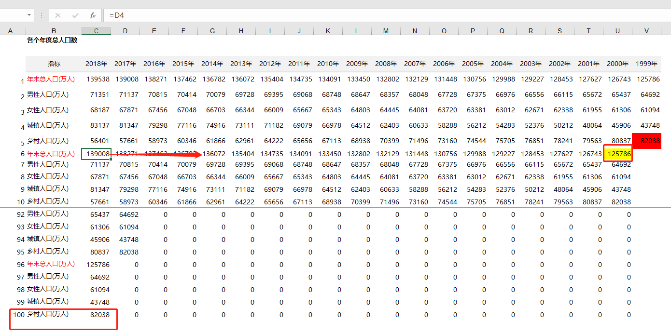671x334 pixels.
Task: Select the 2012年 header cell
Action: 271,64
